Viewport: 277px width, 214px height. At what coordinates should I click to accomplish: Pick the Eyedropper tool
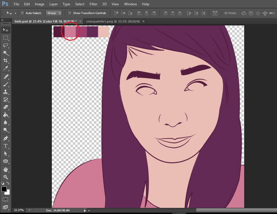(6, 68)
